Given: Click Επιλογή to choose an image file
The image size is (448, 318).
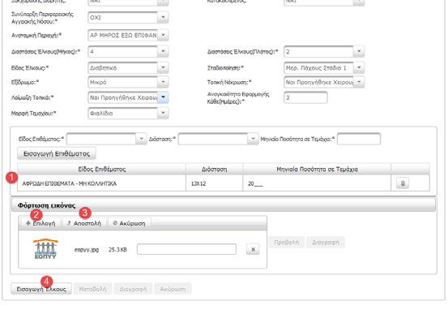Looking at the screenshot, I should tap(41, 223).
